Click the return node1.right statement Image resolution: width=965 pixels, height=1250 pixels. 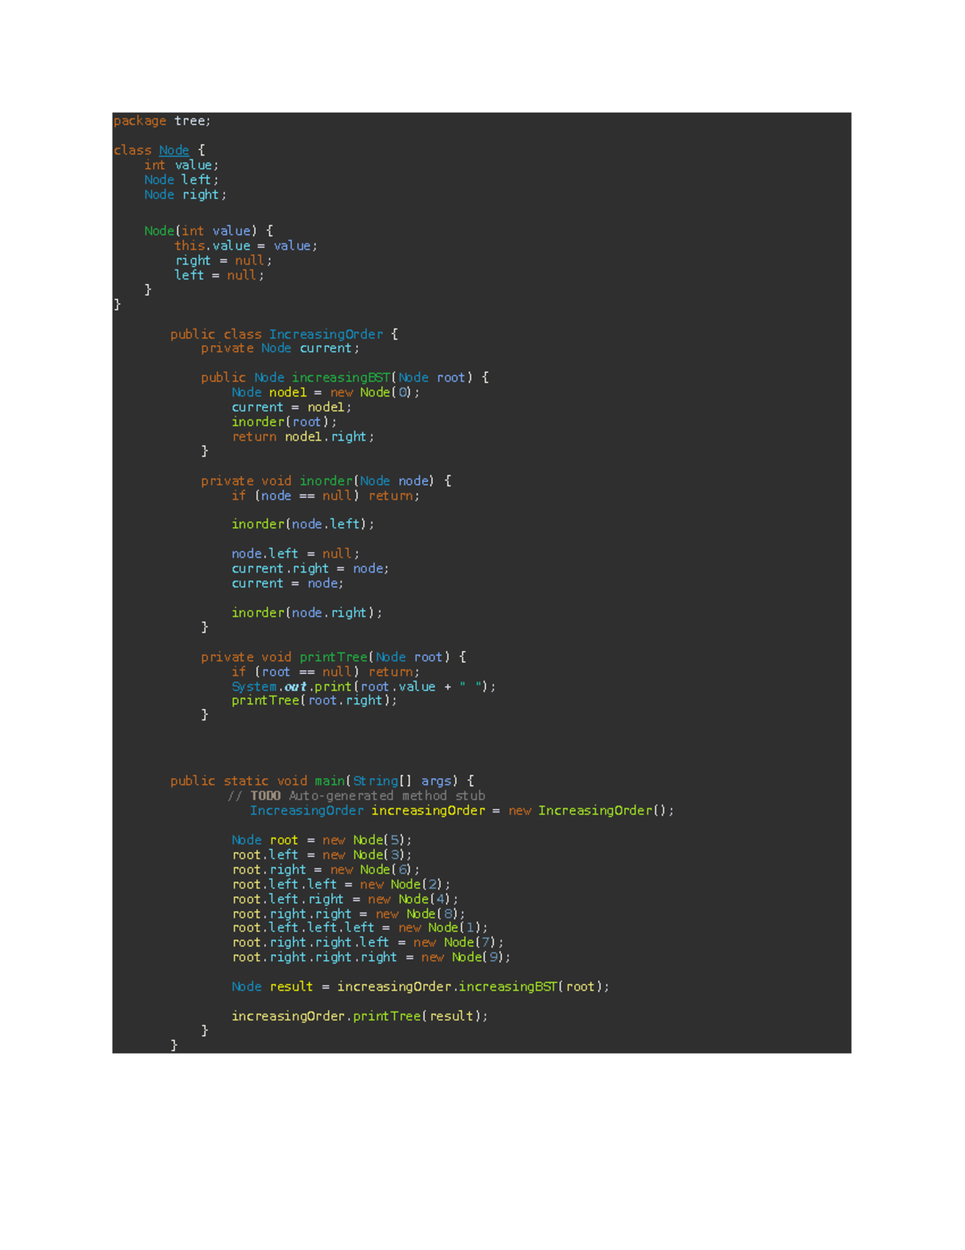[302, 436]
